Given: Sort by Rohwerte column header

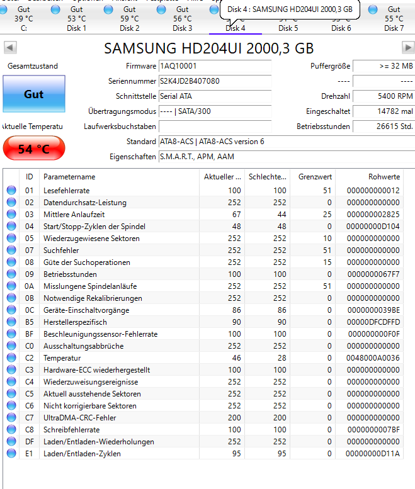Looking at the screenshot, I should [370, 177].
